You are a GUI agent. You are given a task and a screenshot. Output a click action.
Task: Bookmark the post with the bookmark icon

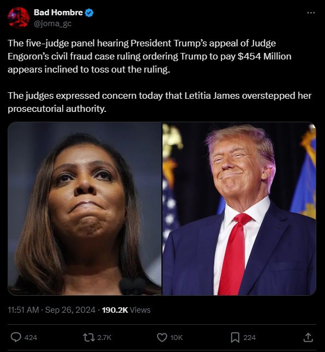(235, 337)
